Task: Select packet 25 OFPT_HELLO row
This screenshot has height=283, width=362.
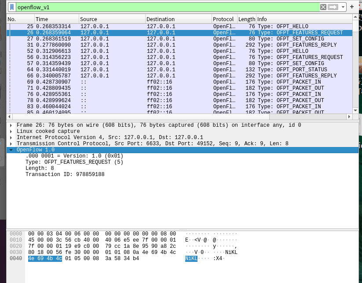Action: tap(179, 26)
